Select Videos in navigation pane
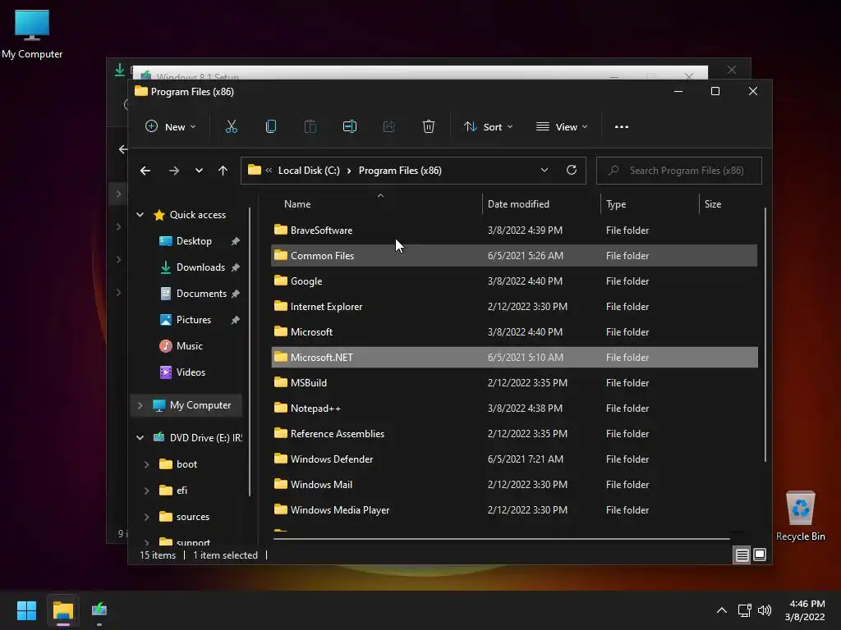Screen dimensions: 841x630 191,372
